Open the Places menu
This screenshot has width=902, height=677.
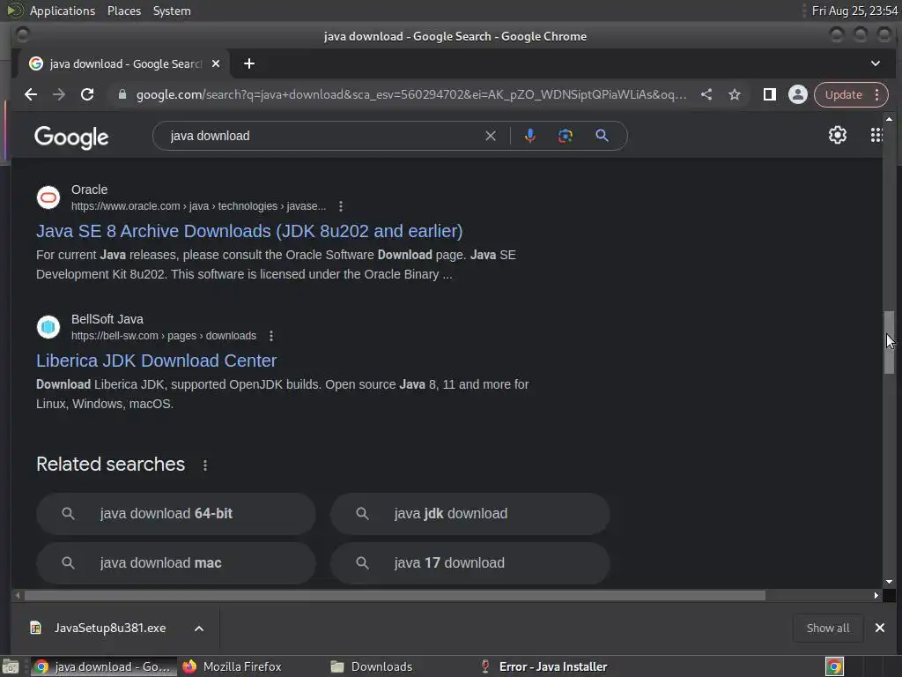[123, 11]
